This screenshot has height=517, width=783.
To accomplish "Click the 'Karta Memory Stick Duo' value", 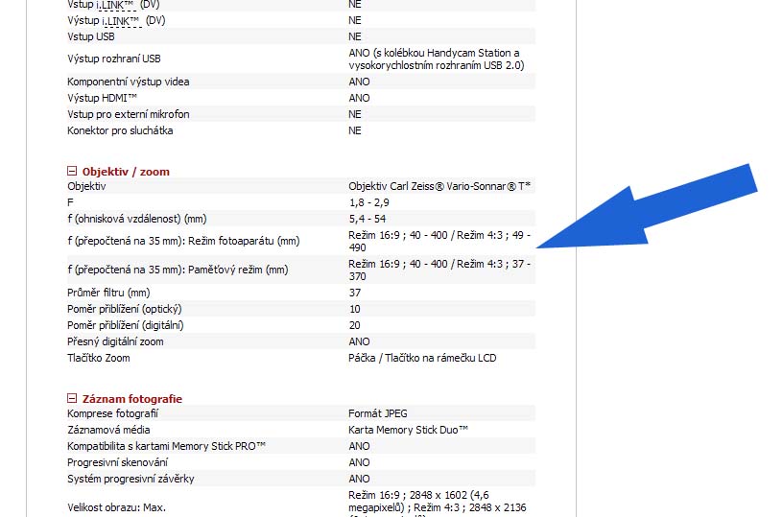I will [408, 430].
